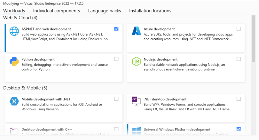Click 'Desktop development with C++' title
259x140 pixels.
point(47,129)
